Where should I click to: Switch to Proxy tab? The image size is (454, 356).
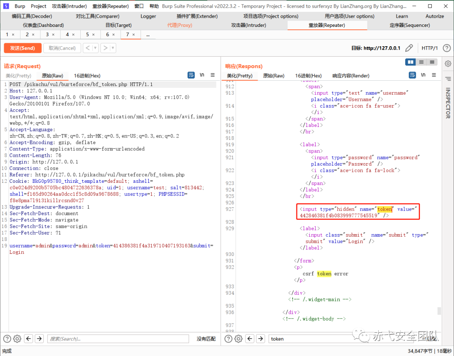click(x=180, y=25)
